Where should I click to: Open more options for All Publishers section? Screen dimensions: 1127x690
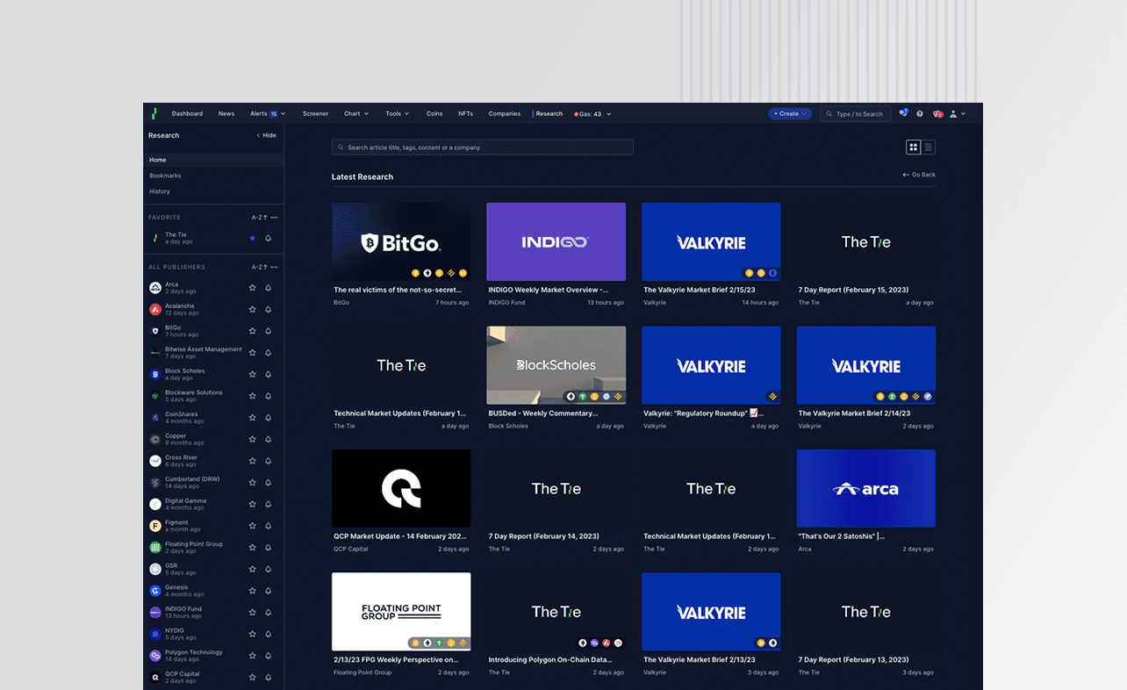(x=274, y=267)
